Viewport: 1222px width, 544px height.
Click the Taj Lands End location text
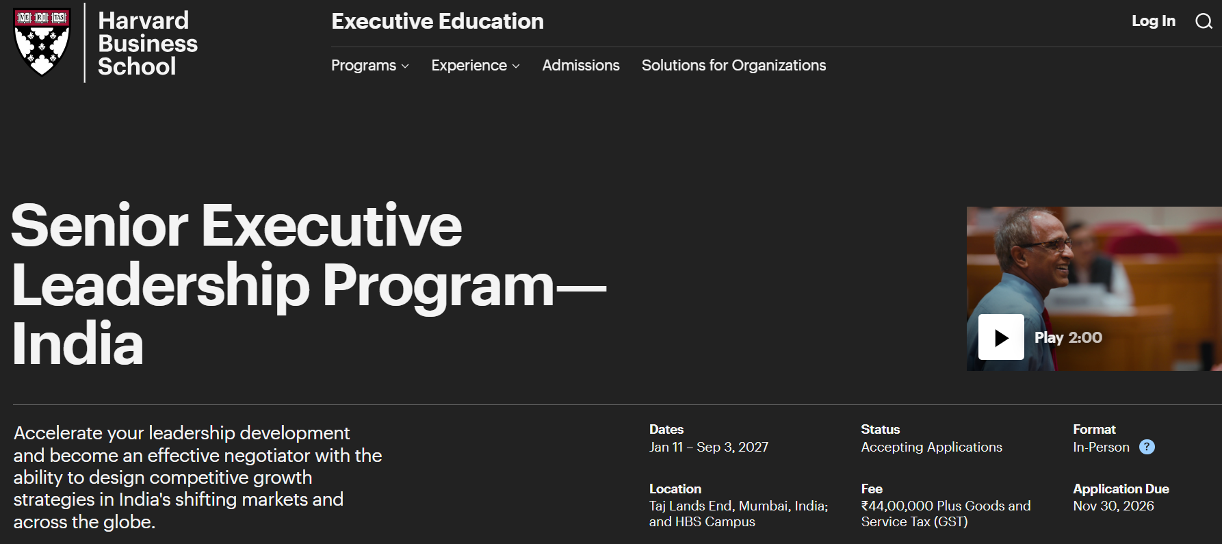click(739, 514)
